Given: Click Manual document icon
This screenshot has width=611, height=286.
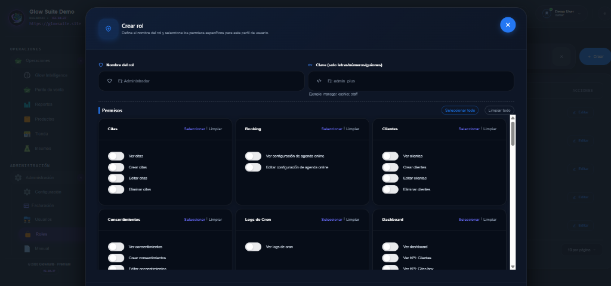Looking at the screenshot, I should (27, 248).
